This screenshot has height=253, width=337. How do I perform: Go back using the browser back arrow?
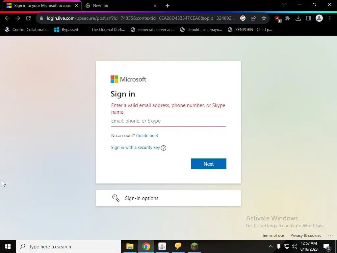[7, 18]
